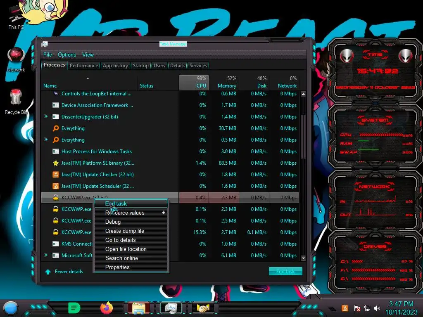
Task: Sort by CPU column header
Action: (194, 83)
